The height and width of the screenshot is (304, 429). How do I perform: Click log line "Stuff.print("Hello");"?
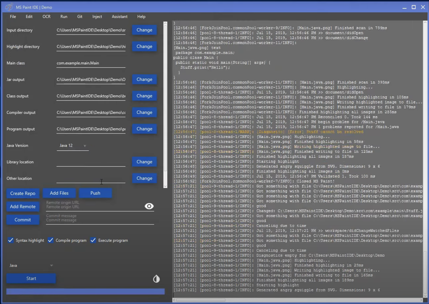tap(205, 67)
